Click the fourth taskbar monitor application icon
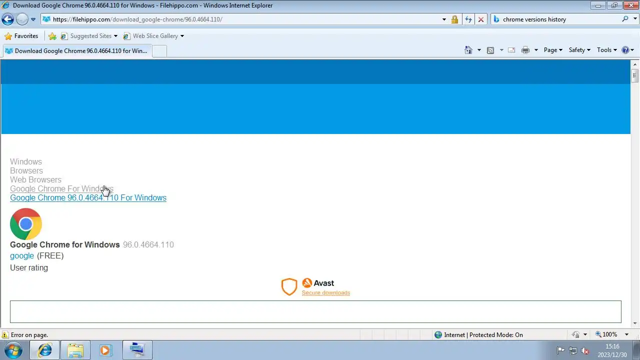Screen dimensions: 640x360 point(137,350)
